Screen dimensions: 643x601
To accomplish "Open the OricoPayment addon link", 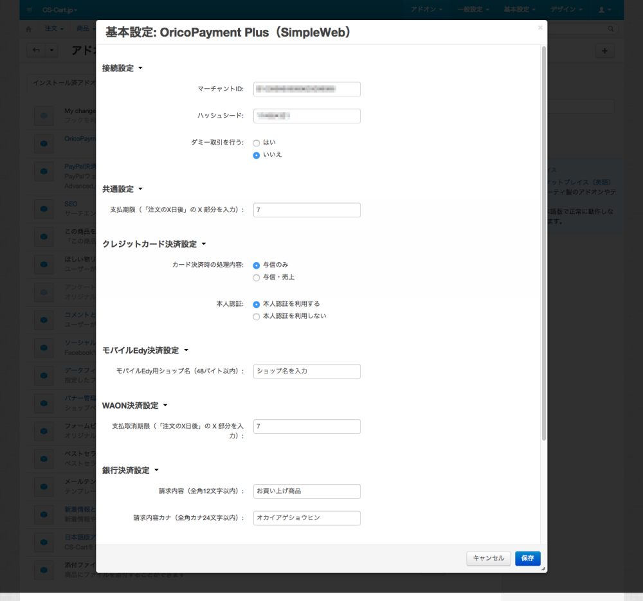I will click(x=80, y=139).
